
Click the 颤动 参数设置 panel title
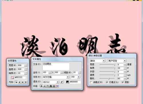click(x=95, y=56)
